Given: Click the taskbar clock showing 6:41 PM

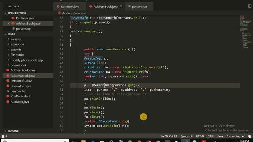Looking at the screenshot, I should coord(244,141).
